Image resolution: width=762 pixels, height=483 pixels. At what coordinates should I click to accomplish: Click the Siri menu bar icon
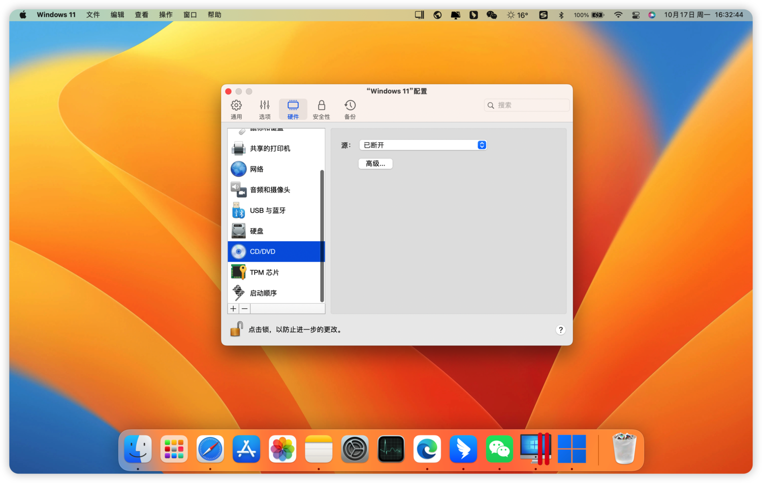coord(652,15)
